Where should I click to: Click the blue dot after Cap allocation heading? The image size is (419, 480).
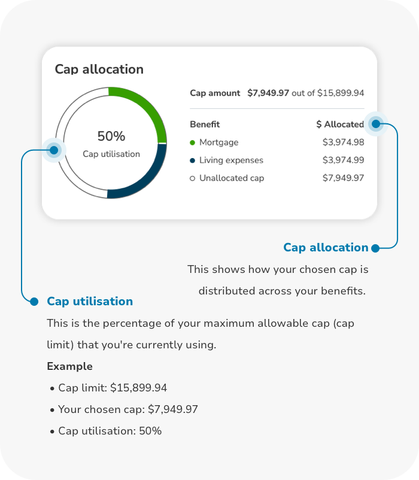tap(375, 248)
